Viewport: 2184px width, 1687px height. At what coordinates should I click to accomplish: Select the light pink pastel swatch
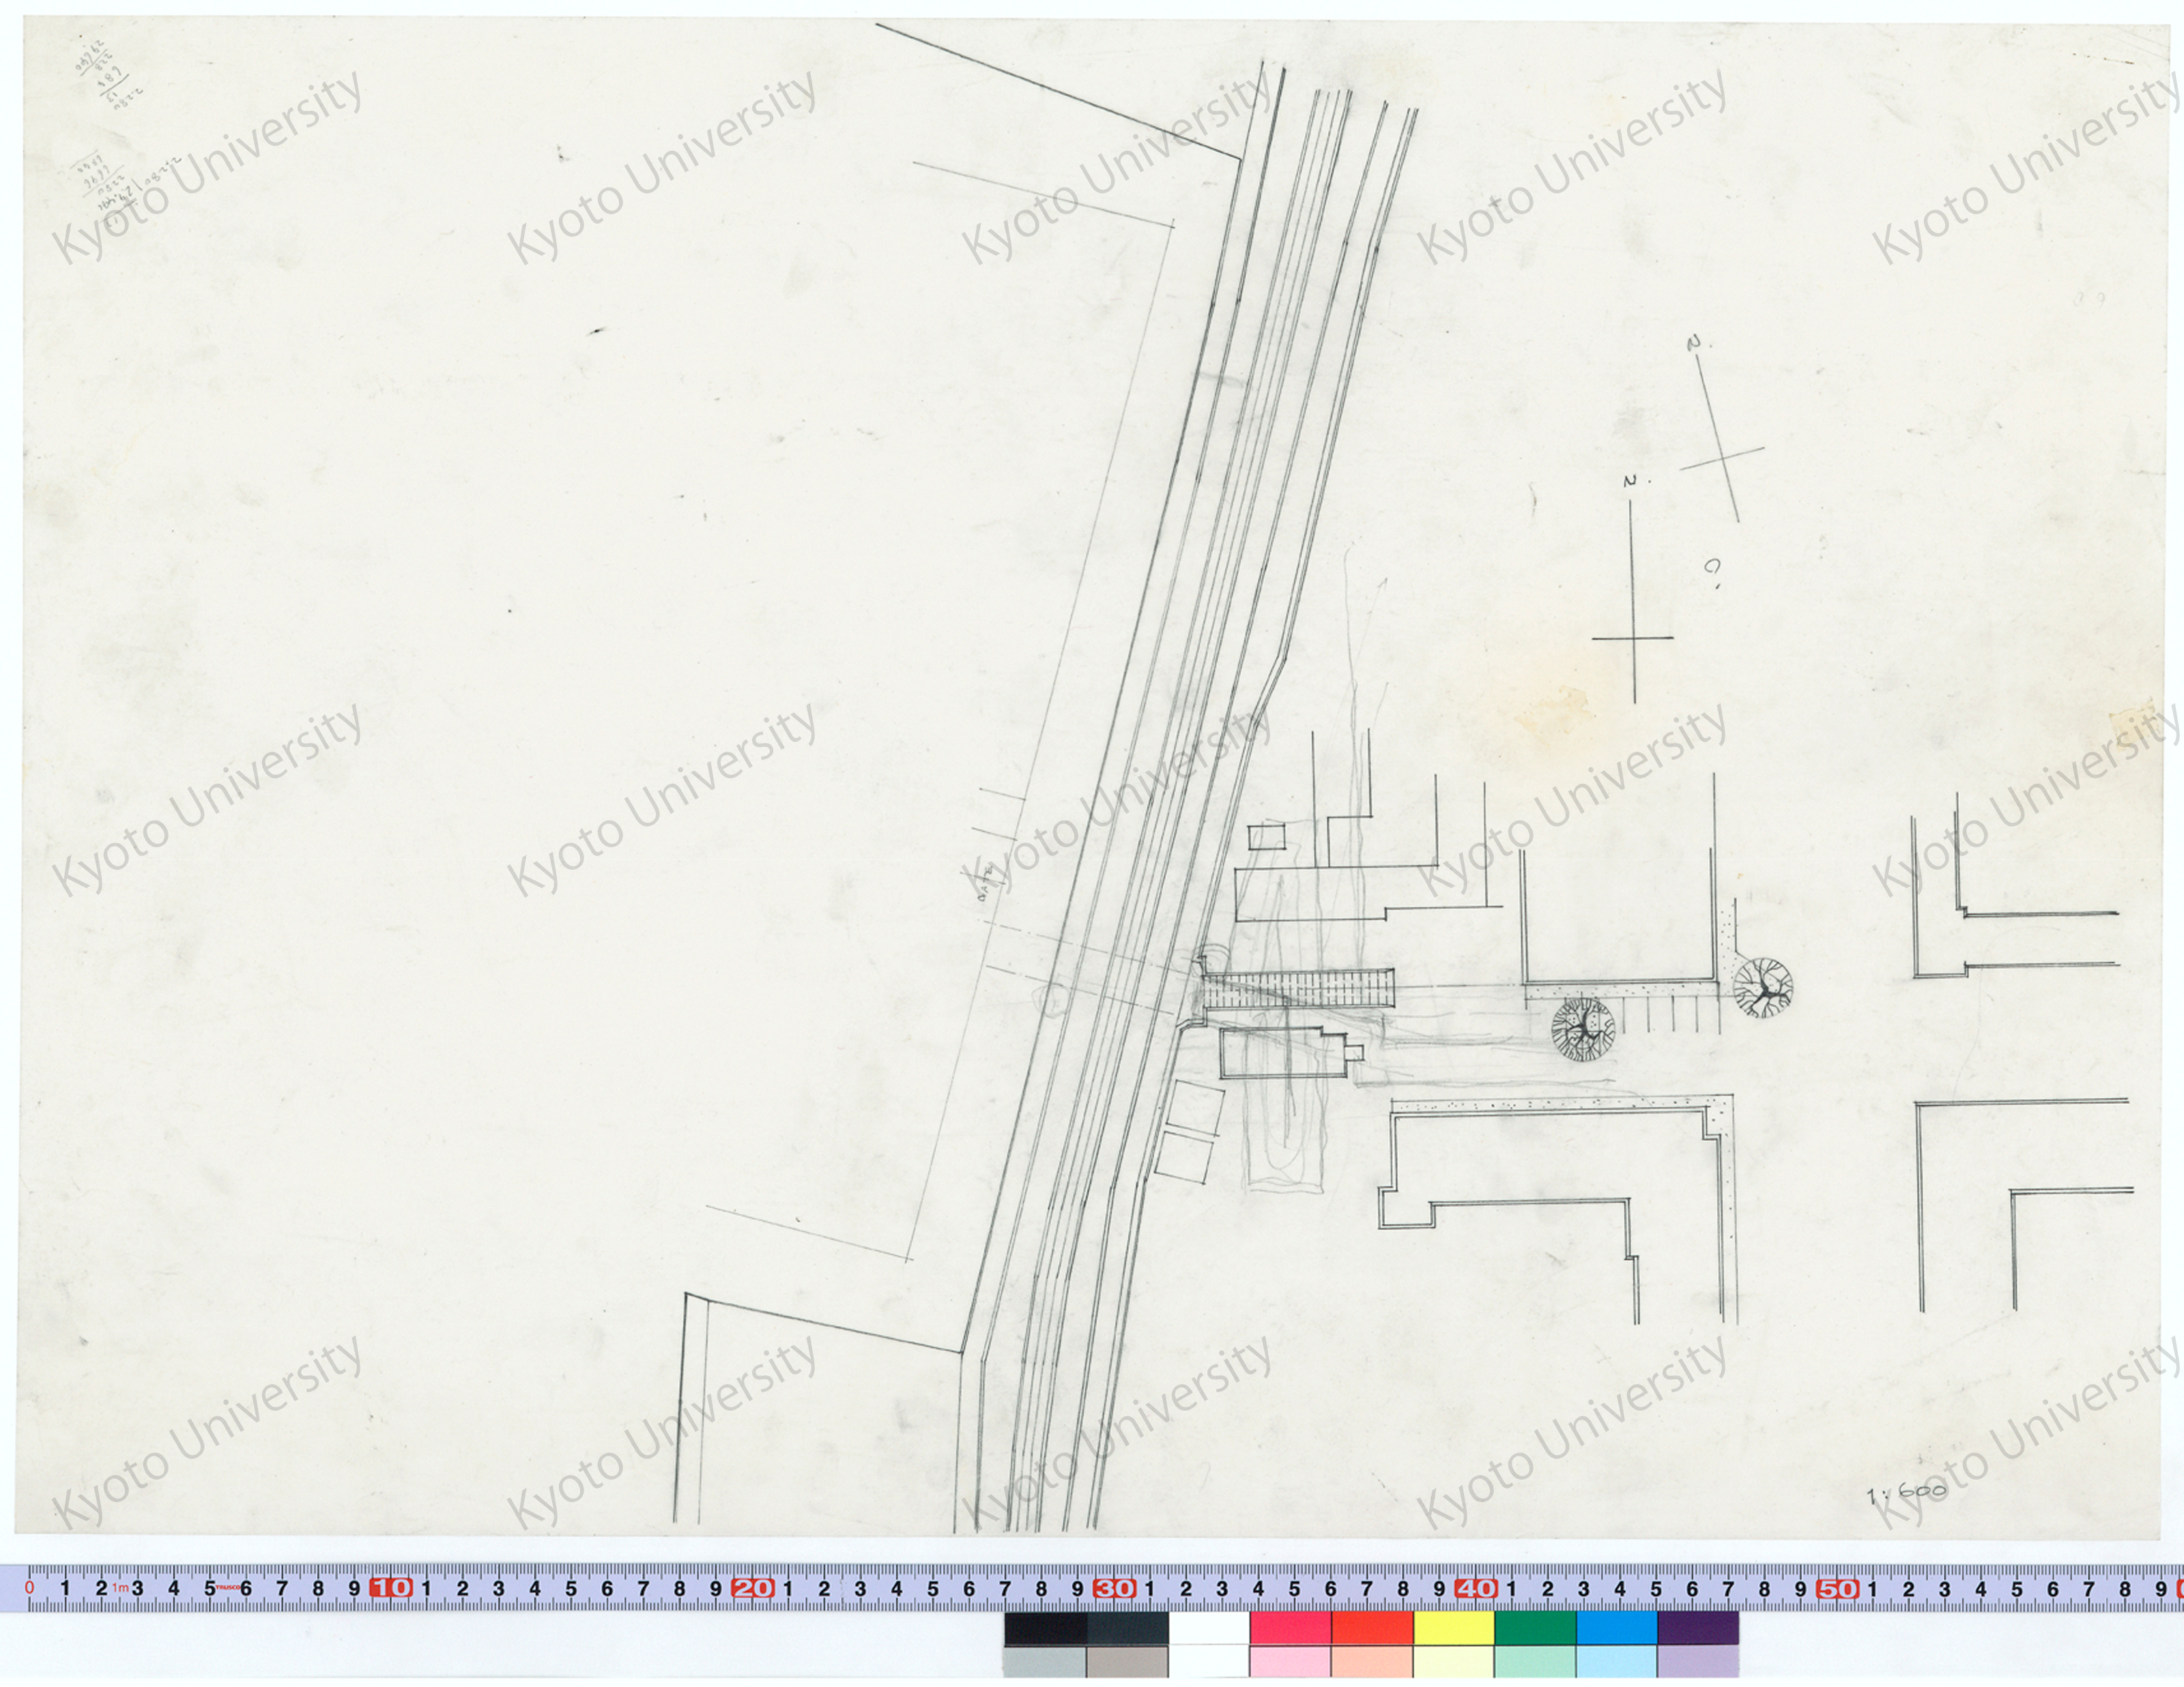1289,1662
